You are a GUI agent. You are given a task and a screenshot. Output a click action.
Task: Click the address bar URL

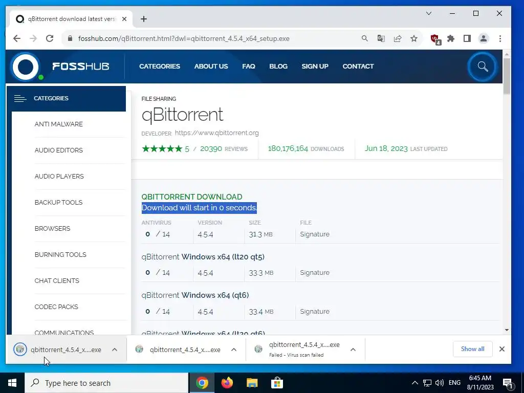point(184,38)
